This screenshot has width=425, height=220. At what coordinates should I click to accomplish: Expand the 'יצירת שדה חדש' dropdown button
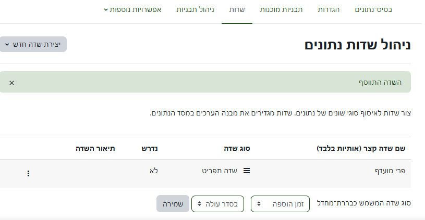(x=33, y=45)
